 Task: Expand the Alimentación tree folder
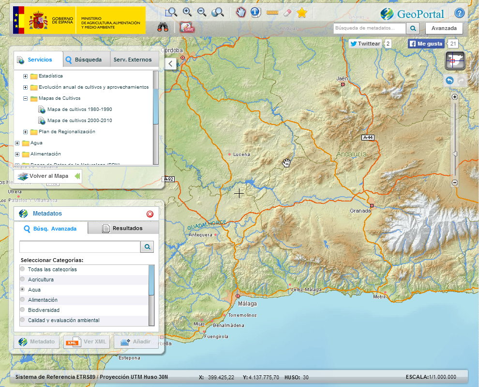click(17, 154)
